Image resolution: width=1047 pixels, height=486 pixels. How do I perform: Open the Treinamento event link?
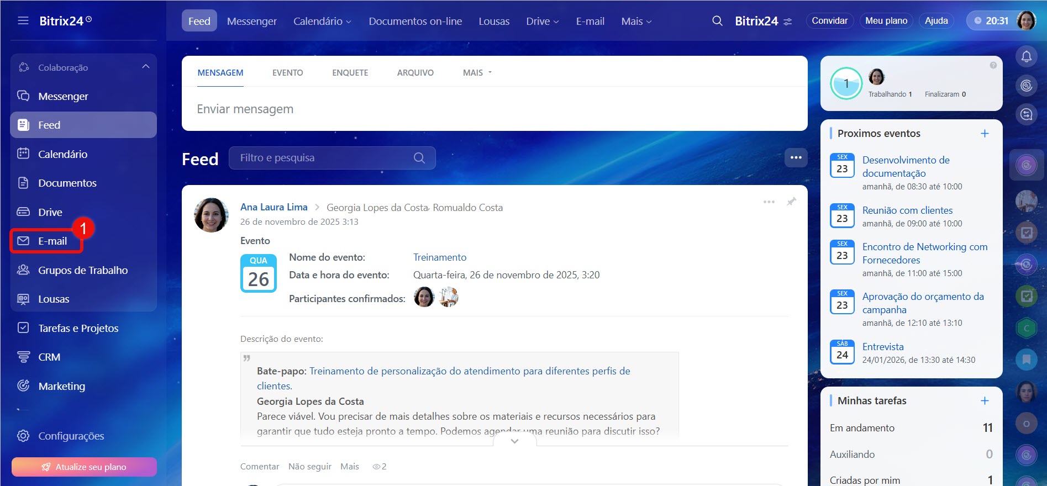(439, 257)
